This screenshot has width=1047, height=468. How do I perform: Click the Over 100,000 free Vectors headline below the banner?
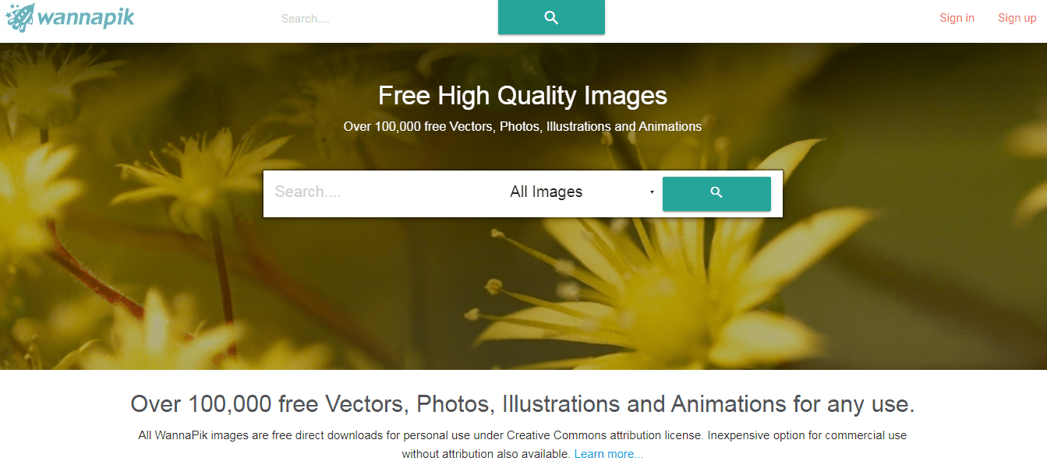pyautogui.click(x=522, y=404)
